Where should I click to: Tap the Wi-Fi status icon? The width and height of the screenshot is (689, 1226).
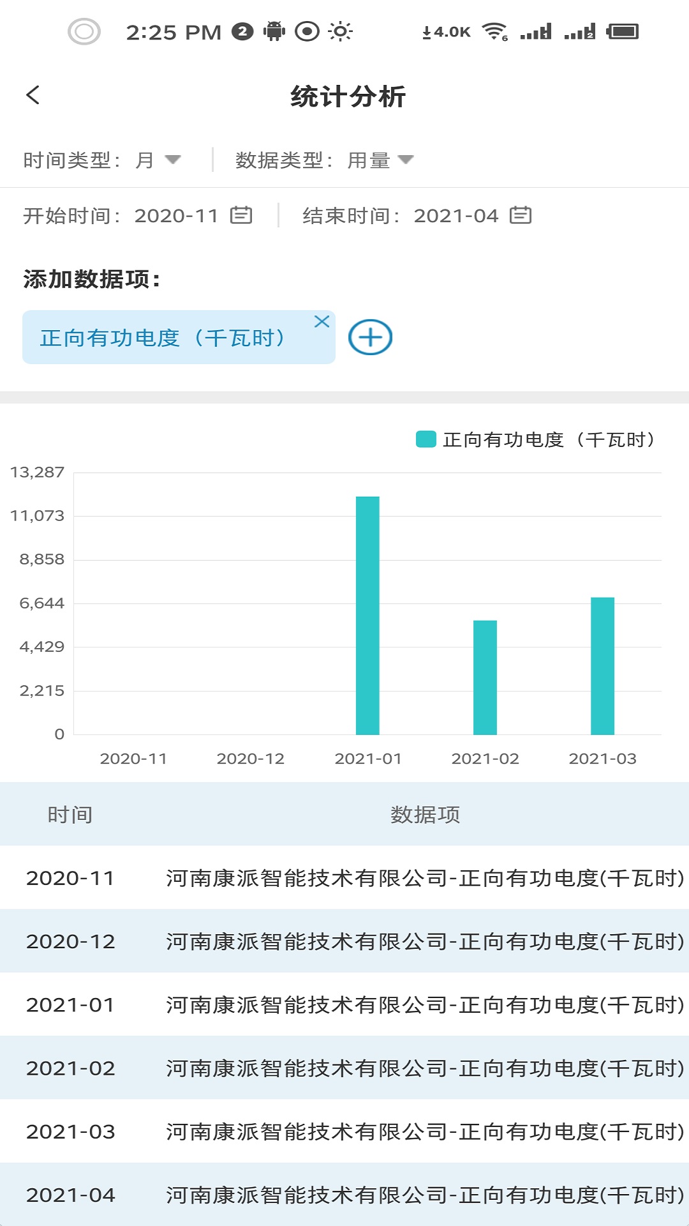click(x=494, y=31)
